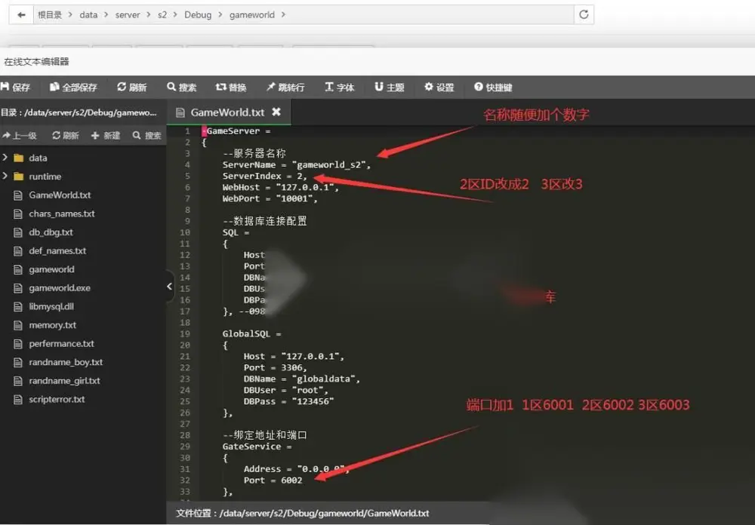This screenshot has height=525, width=755.
Task: Open the 主题 theme menu
Action: click(x=390, y=87)
